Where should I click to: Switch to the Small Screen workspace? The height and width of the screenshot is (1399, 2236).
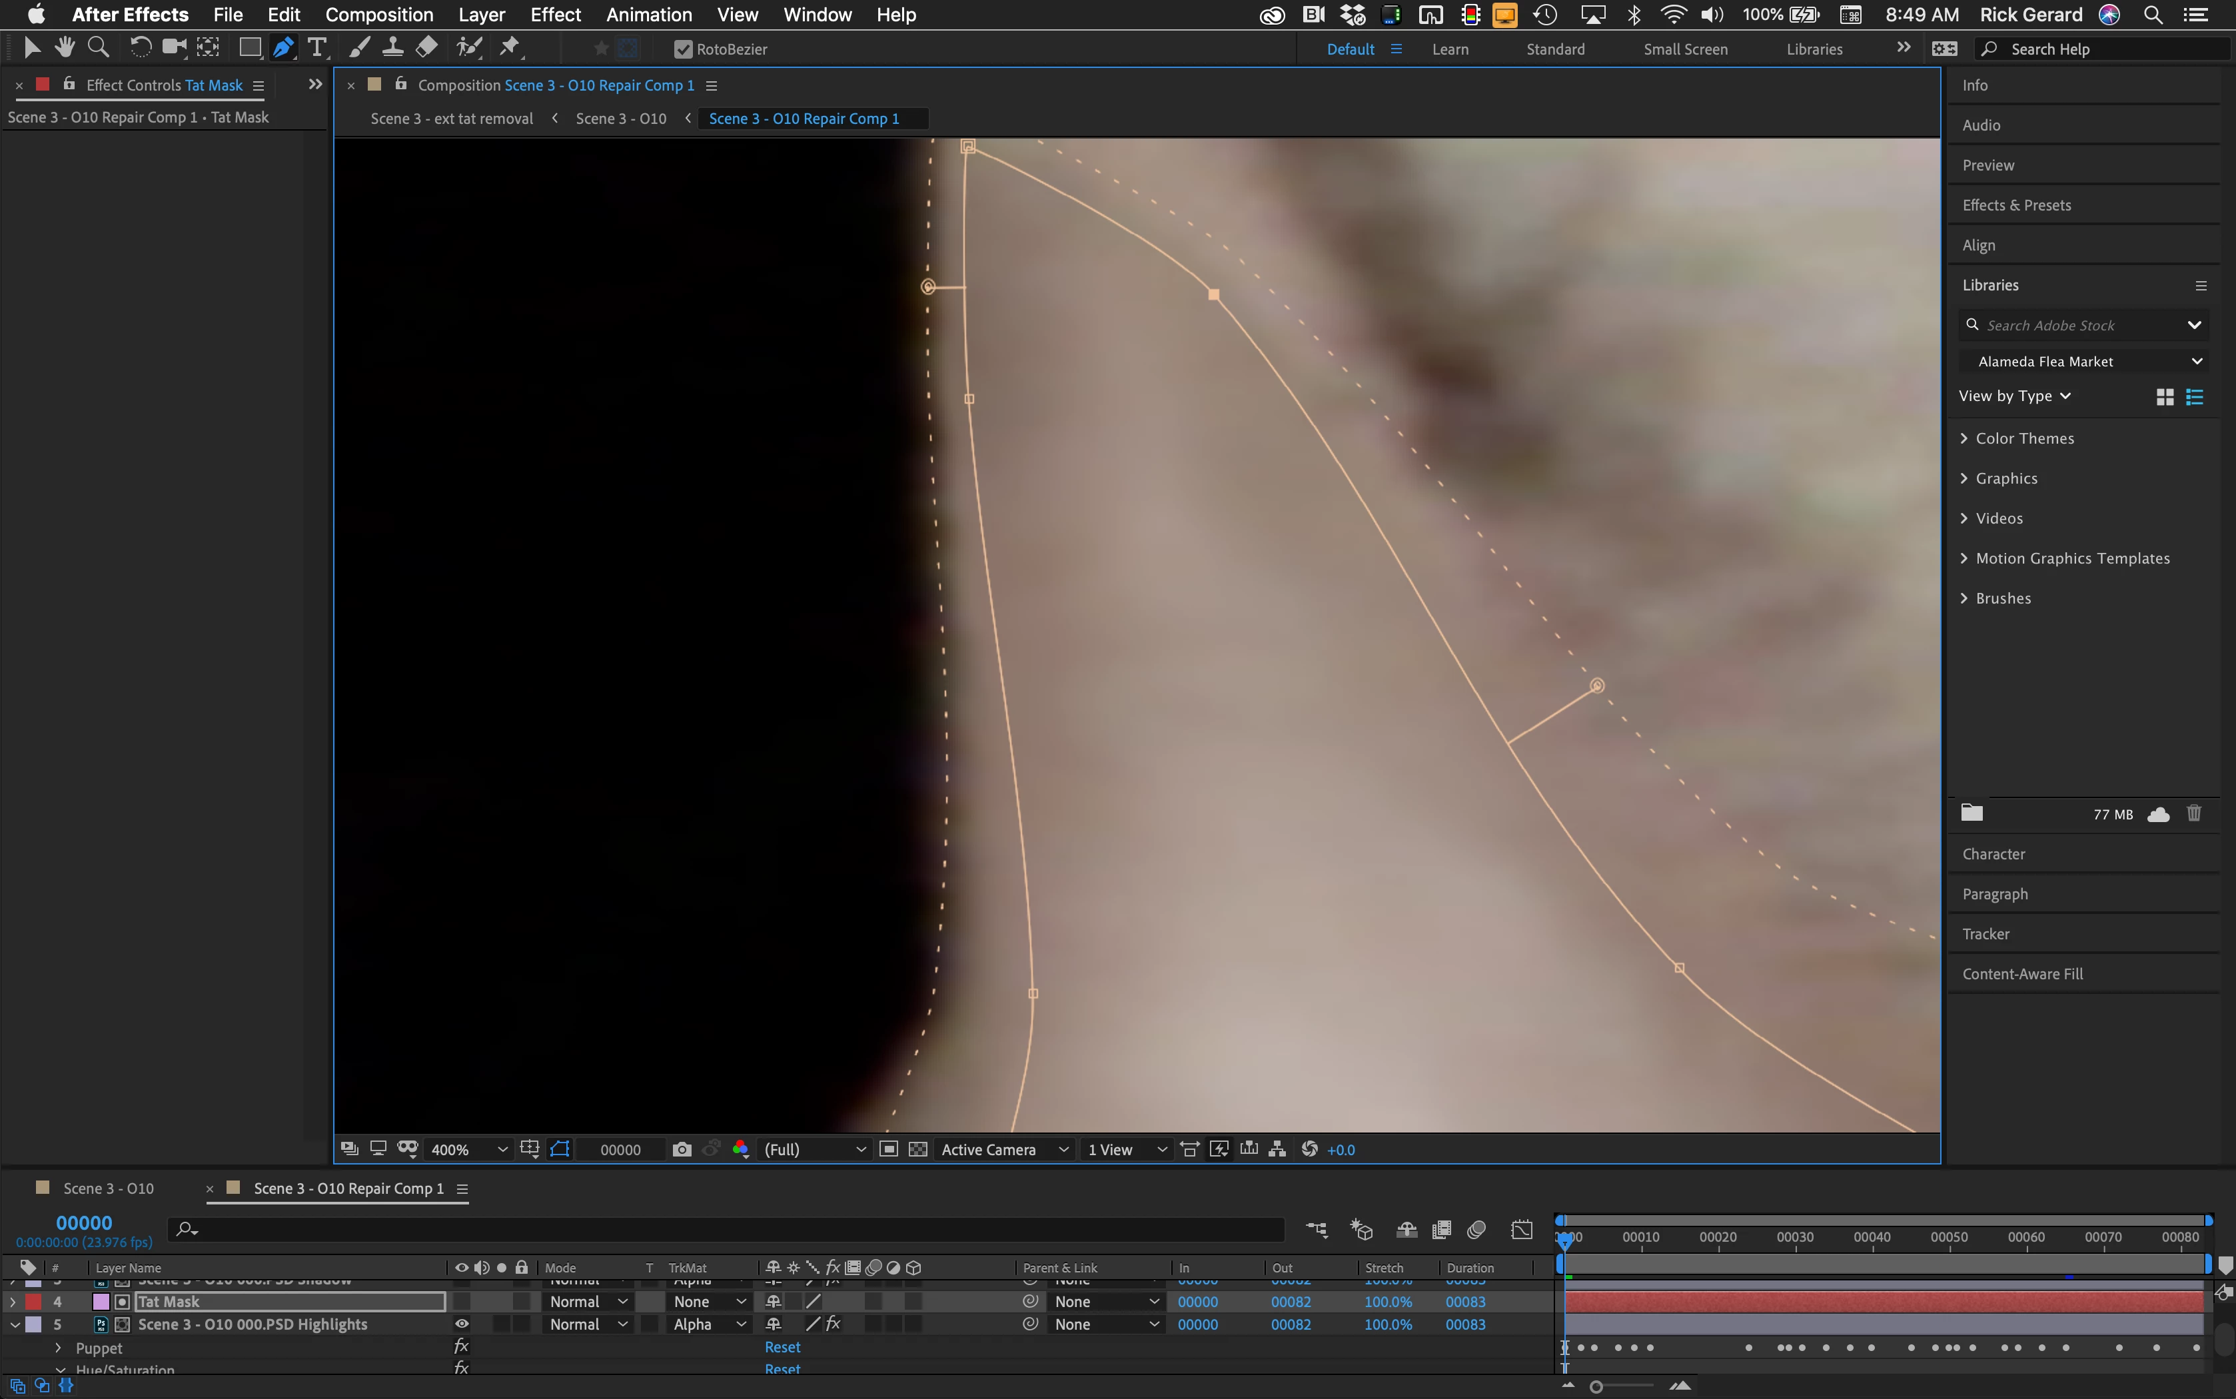(x=1684, y=49)
